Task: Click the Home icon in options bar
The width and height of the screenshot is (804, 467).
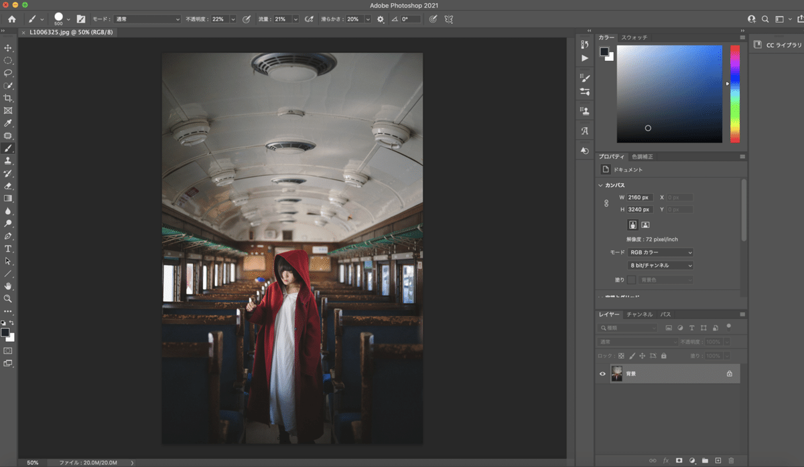Action: [11, 19]
